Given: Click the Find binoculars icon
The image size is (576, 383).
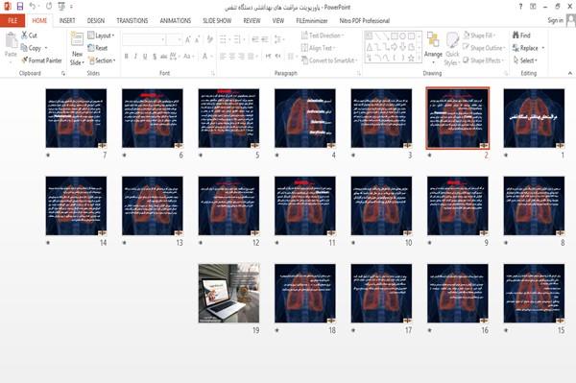Looking at the screenshot, I should [x=516, y=36].
